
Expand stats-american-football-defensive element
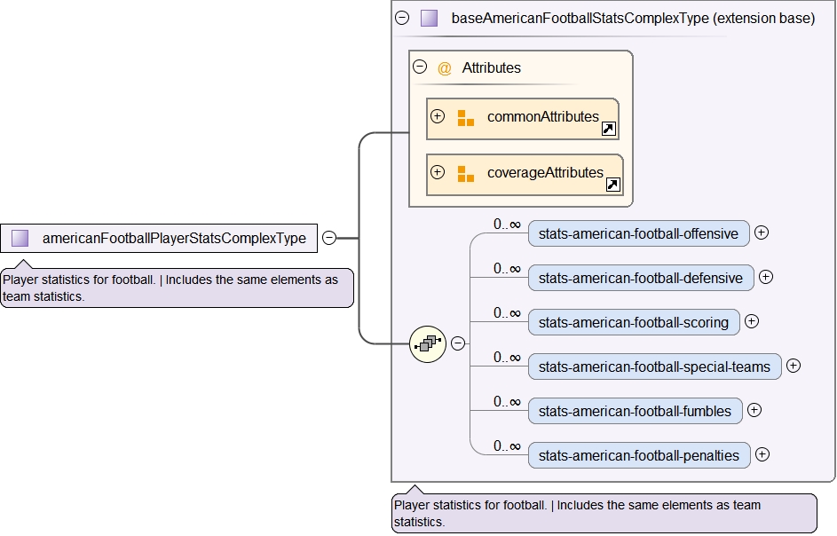coord(766,277)
